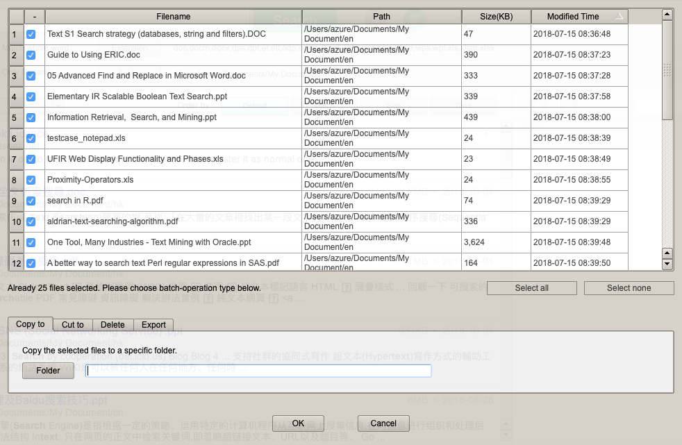Click the Select none button

click(629, 288)
